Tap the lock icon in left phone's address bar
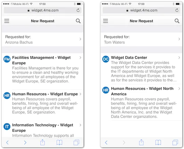The height and width of the screenshot is (149, 184). pyautogui.click(x=28, y=10)
